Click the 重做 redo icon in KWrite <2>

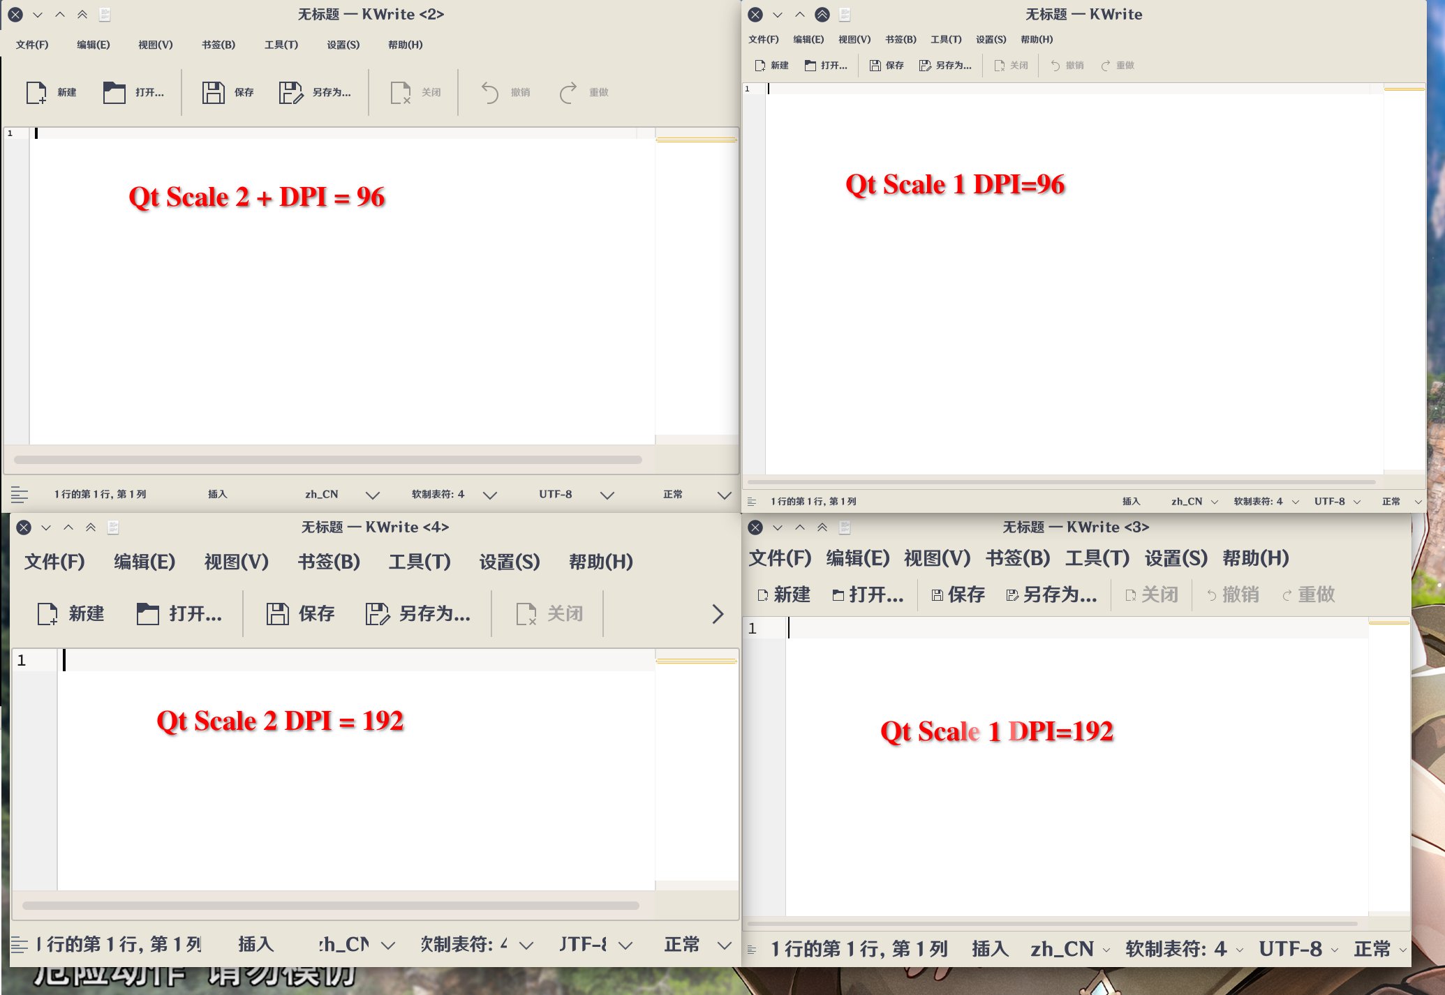tap(568, 92)
